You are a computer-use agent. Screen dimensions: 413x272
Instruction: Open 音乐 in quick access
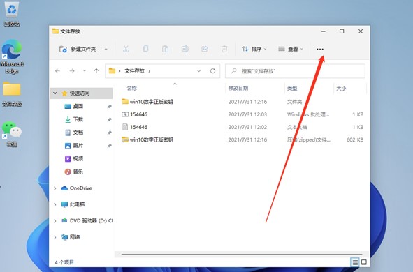pyautogui.click(x=74, y=172)
